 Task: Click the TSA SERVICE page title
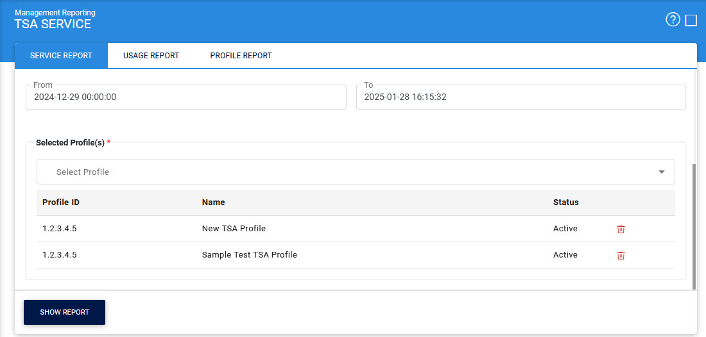click(x=53, y=24)
